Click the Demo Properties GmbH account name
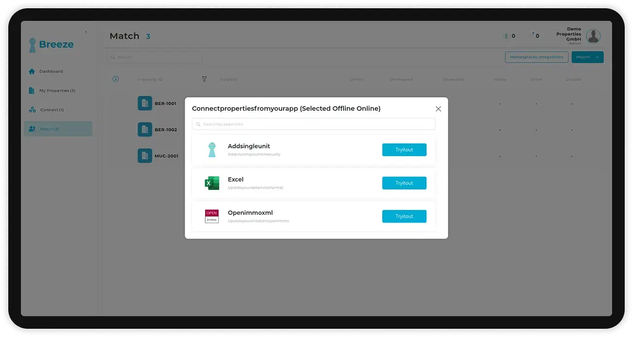Screen dimensions: 633x337 click(x=569, y=34)
